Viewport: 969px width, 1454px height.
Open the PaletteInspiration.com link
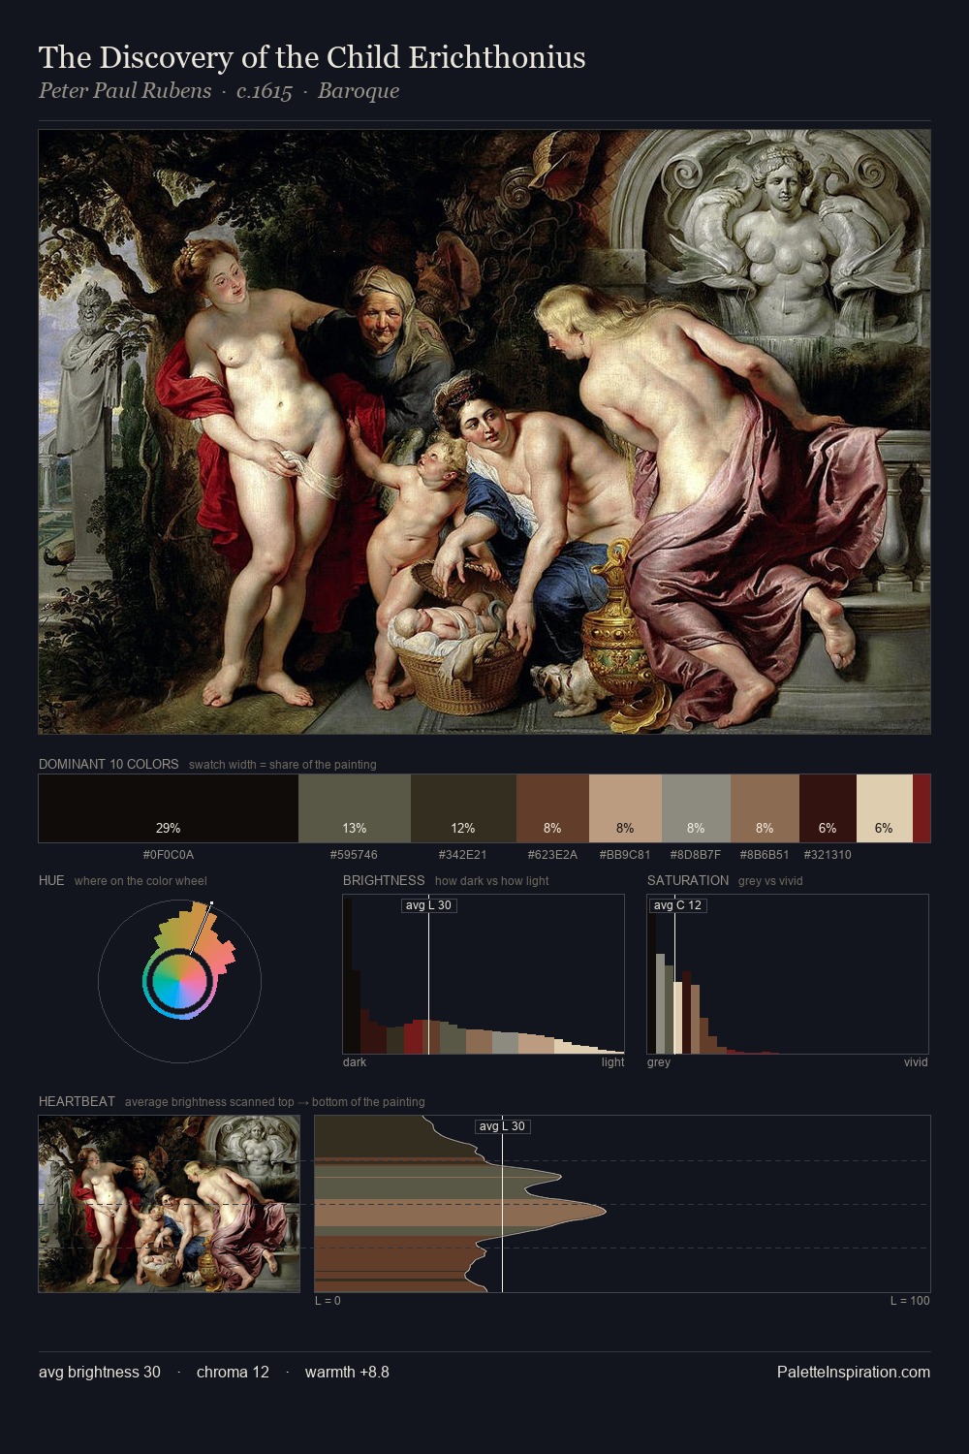[854, 1372]
